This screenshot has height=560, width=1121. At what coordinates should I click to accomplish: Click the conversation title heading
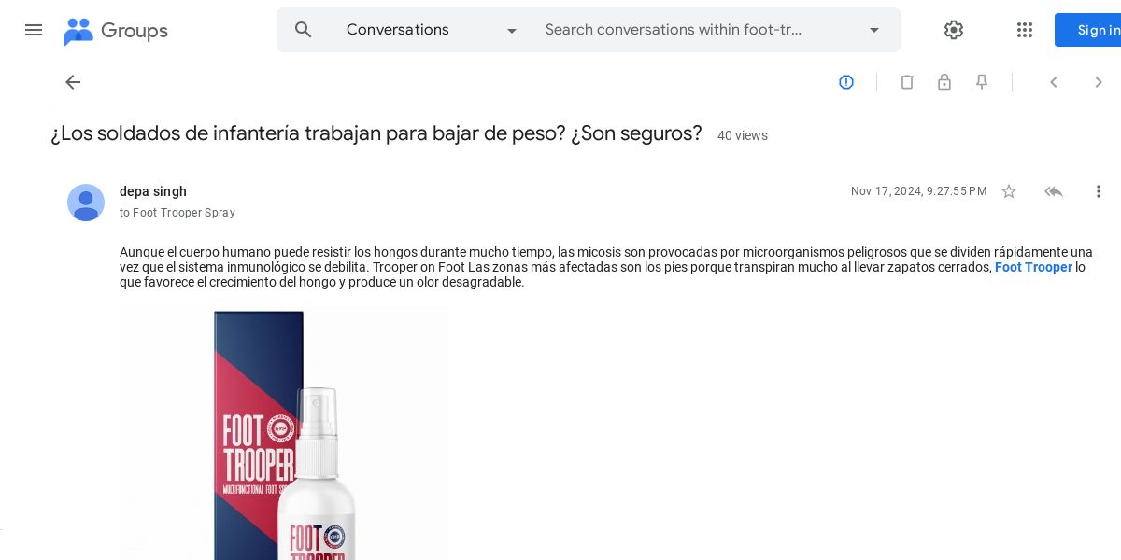click(376, 133)
